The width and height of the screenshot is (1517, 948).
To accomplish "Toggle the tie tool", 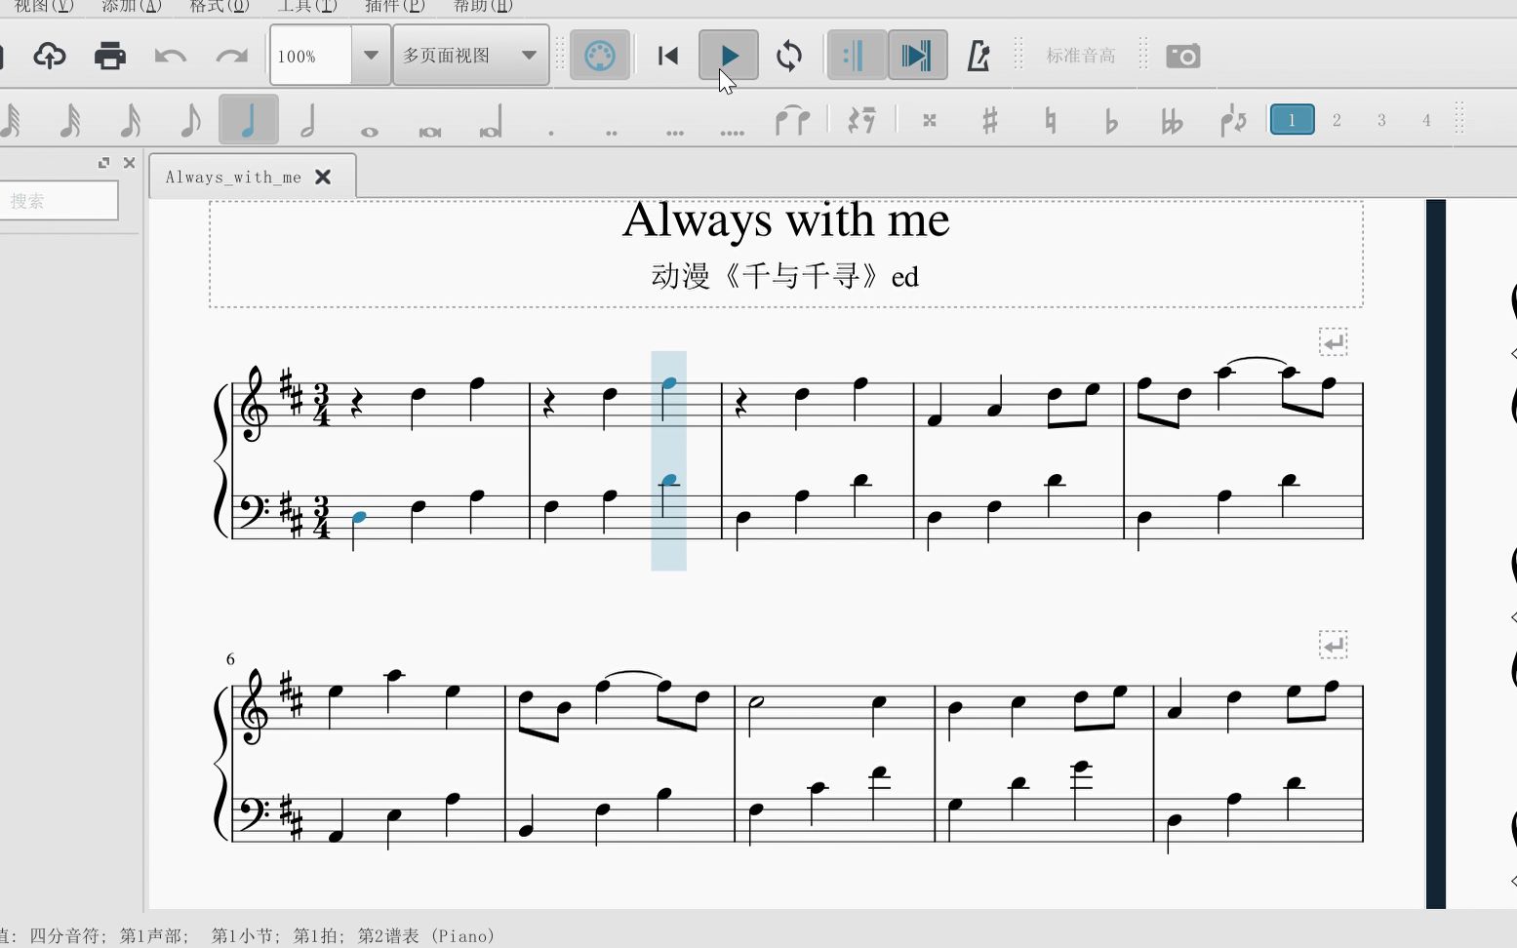I will coord(792,120).
